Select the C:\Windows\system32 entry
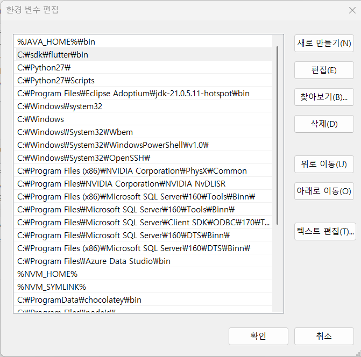Viewport: 361px width, 357px height. click(143, 106)
